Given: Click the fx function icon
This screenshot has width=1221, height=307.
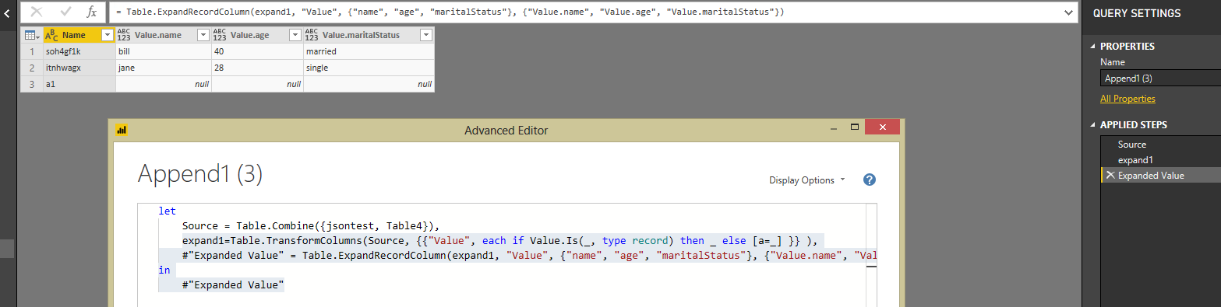Looking at the screenshot, I should (92, 12).
